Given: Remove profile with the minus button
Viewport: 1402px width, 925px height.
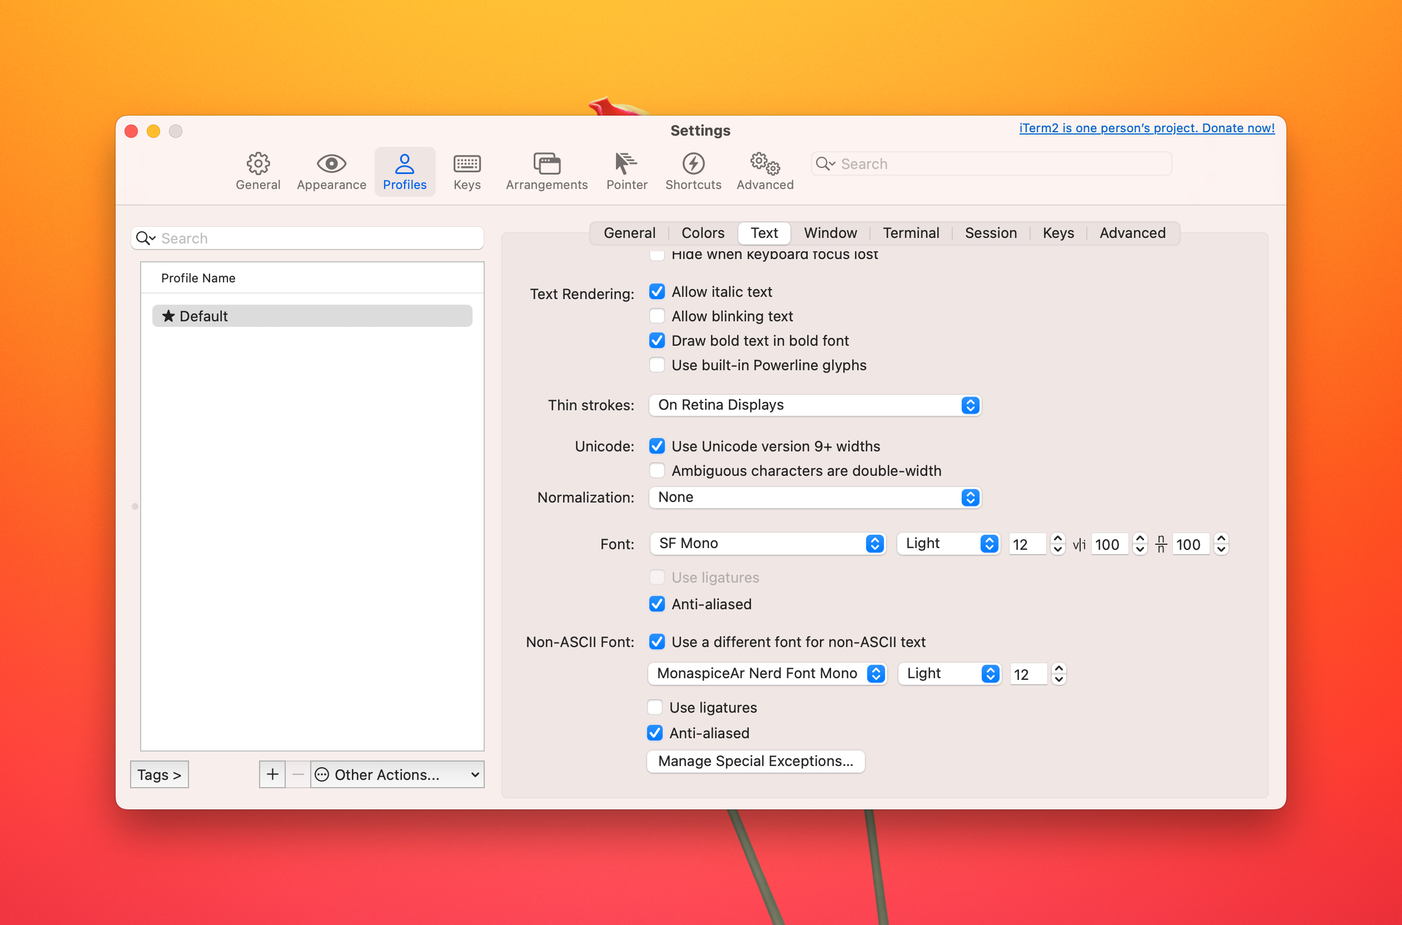Looking at the screenshot, I should click(x=299, y=774).
